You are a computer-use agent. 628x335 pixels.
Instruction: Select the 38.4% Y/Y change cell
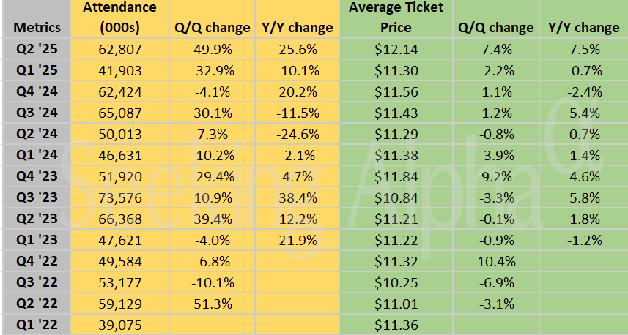click(298, 198)
